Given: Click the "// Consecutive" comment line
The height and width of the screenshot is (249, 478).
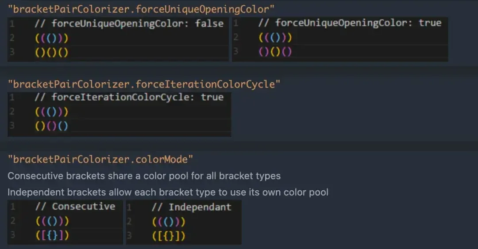Looking at the screenshot, I should click(x=75, y=207).
